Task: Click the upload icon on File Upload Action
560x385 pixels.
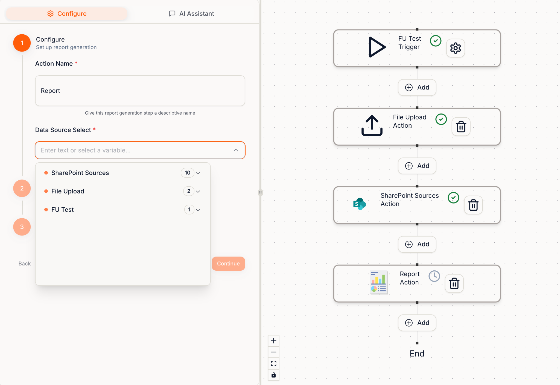Action: [372, 126]
